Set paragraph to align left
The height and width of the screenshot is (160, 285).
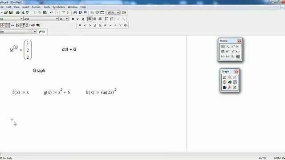pos(90,19)
